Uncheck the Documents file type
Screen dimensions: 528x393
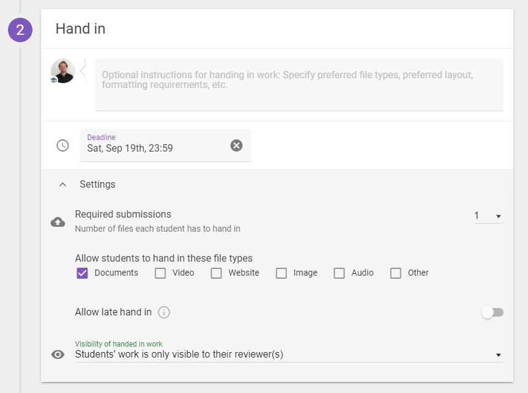coord(82,273)
